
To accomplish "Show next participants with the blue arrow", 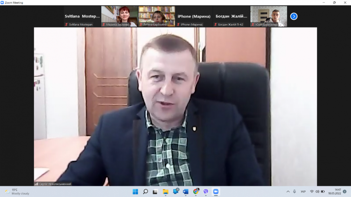I will click(294, 16).
